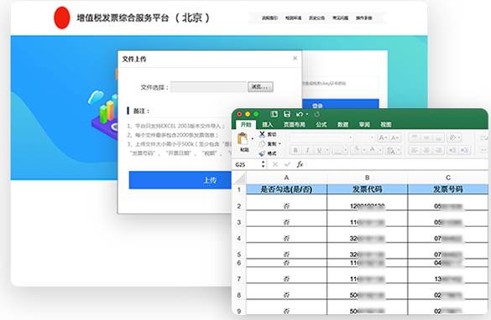Switch to the 公式 ribbon tab

[321, 125]
